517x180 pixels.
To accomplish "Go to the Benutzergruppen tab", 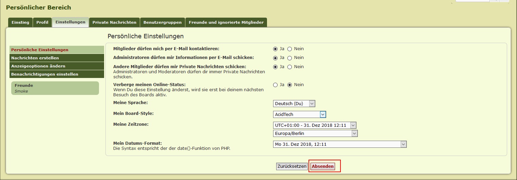I will coord(162,22).
